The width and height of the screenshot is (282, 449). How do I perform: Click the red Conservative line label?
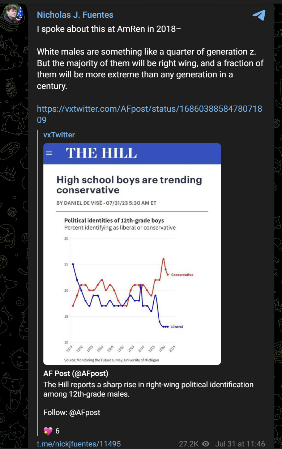182,275
